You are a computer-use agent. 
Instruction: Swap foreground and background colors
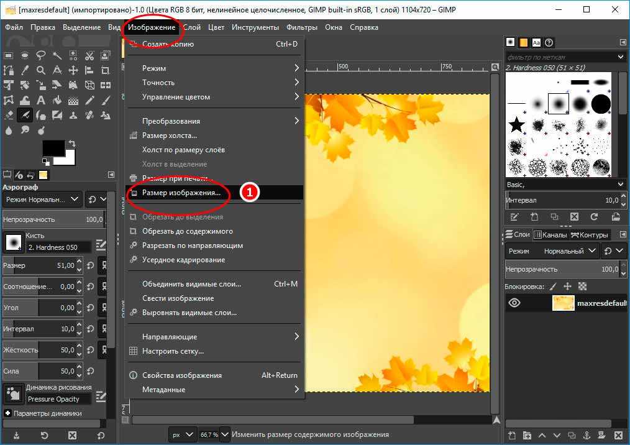tap(72, 143)
